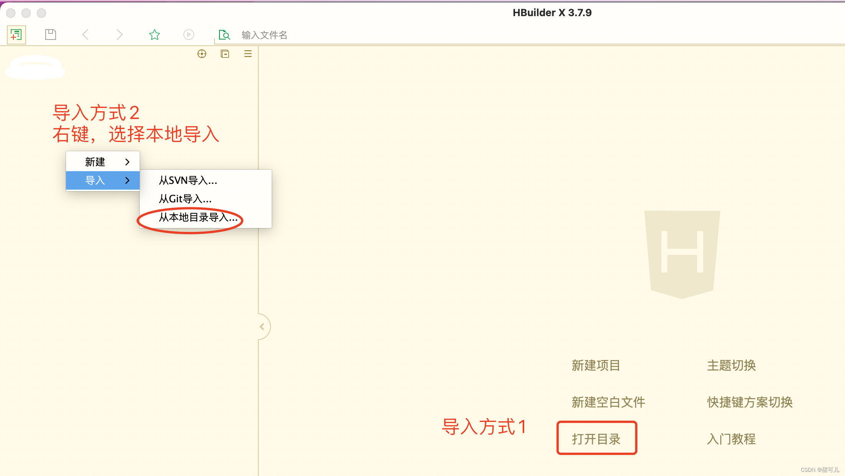845x476 pixels.
Task: Open the 新建 submenu in the context menu
Action: pyautogui.click(x=103, y=162)
